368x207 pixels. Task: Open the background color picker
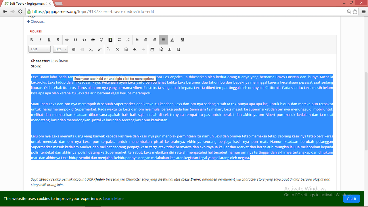[183, 40]
